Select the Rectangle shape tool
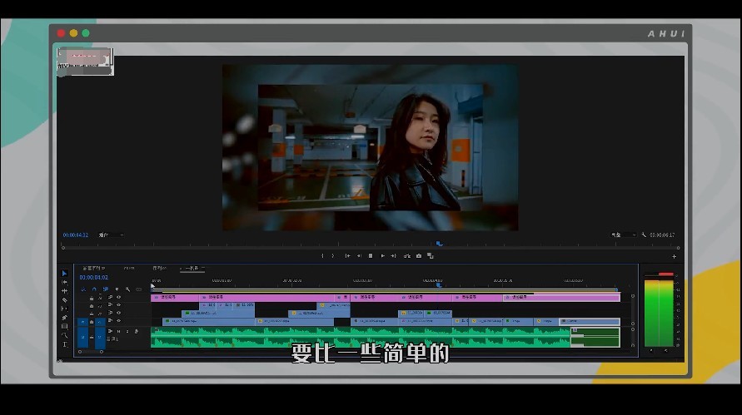Screen dimensions: 742x415 64,326
